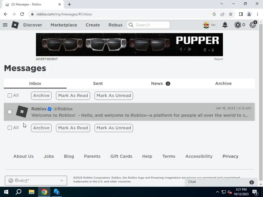Screen dimensions: 263x197
Task: Open the Privacy footer link
Action: click(230, 156)
